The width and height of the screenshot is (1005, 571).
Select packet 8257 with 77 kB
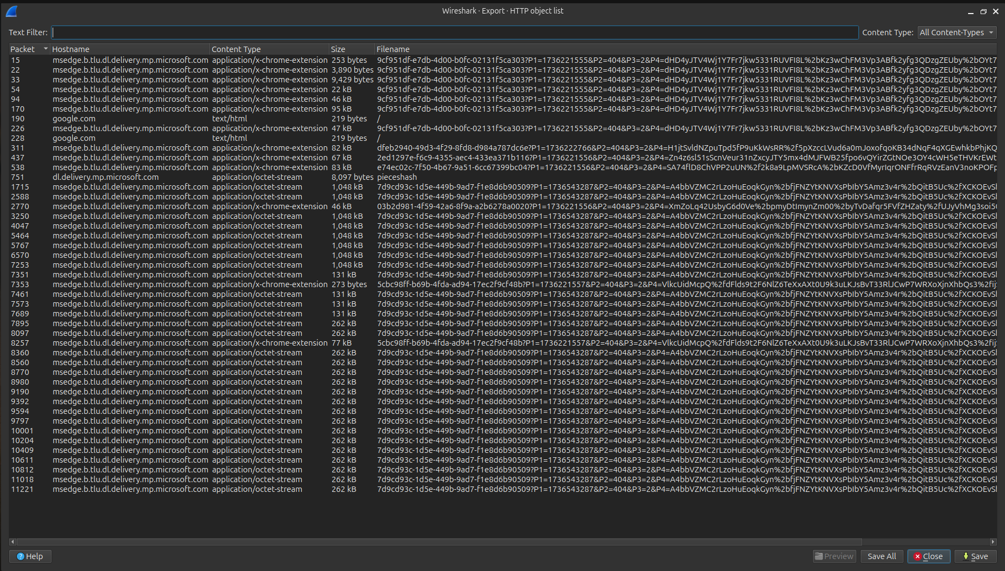click(x=503, y=343)
